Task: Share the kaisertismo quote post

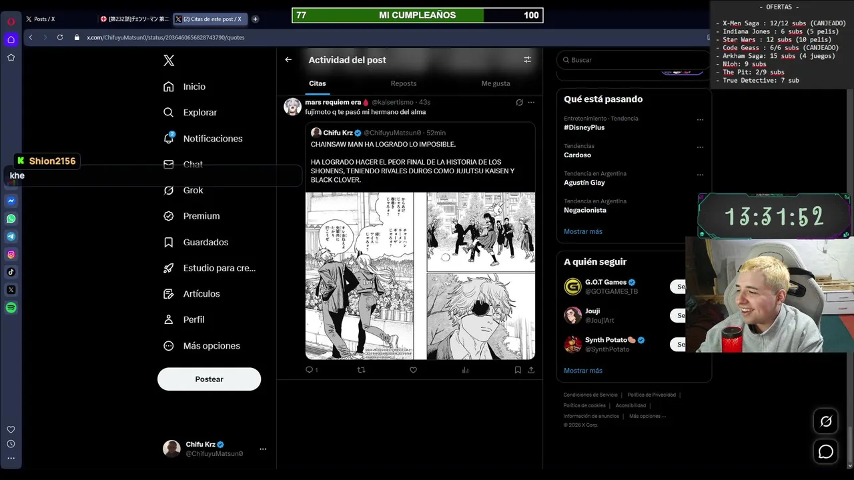Action: [x=531, y=370]
